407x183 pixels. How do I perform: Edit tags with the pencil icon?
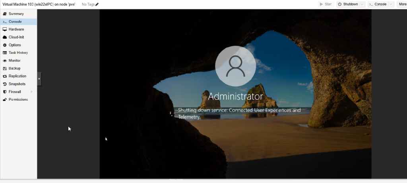pos(97,4)
